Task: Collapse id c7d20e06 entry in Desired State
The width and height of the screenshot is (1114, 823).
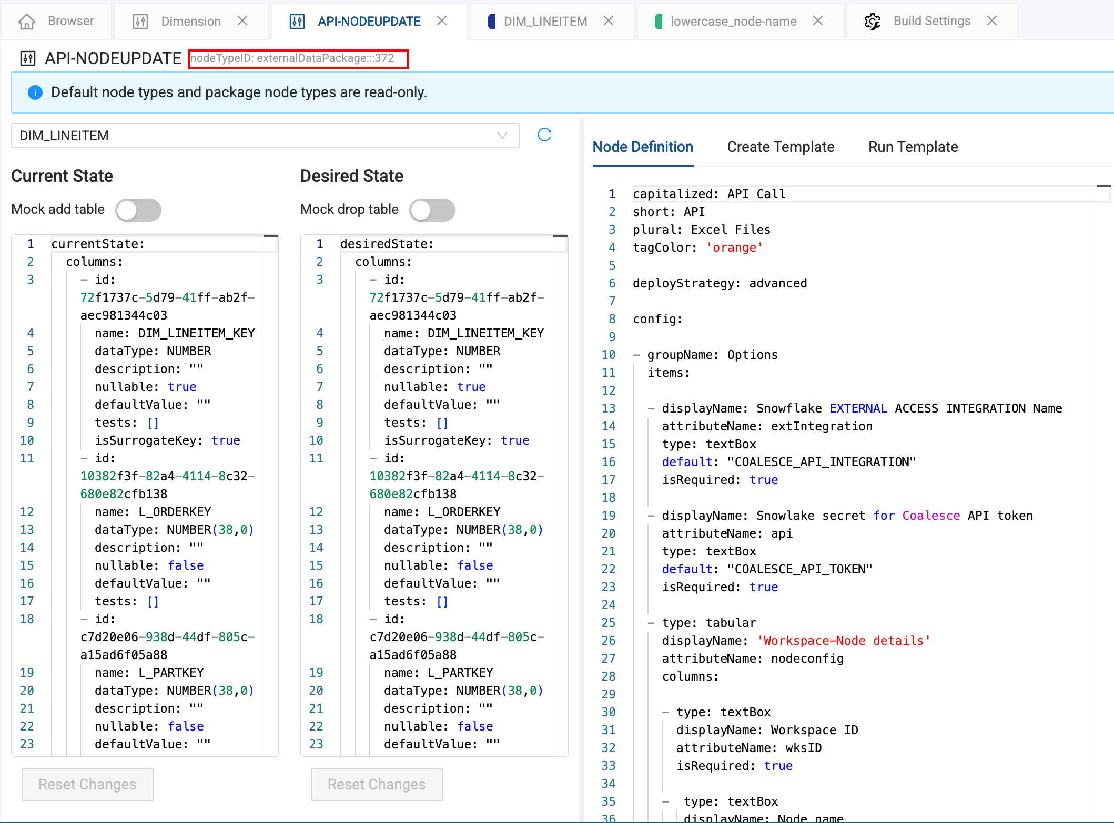Action: [373, 619]
